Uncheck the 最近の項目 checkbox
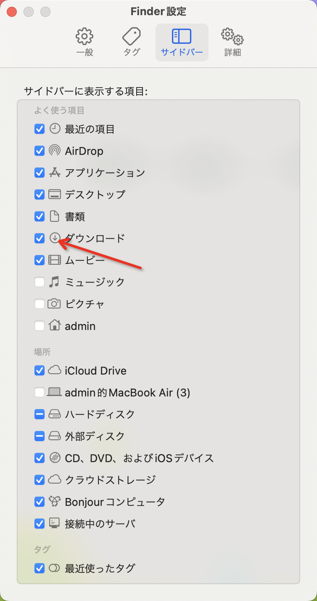 40,129
